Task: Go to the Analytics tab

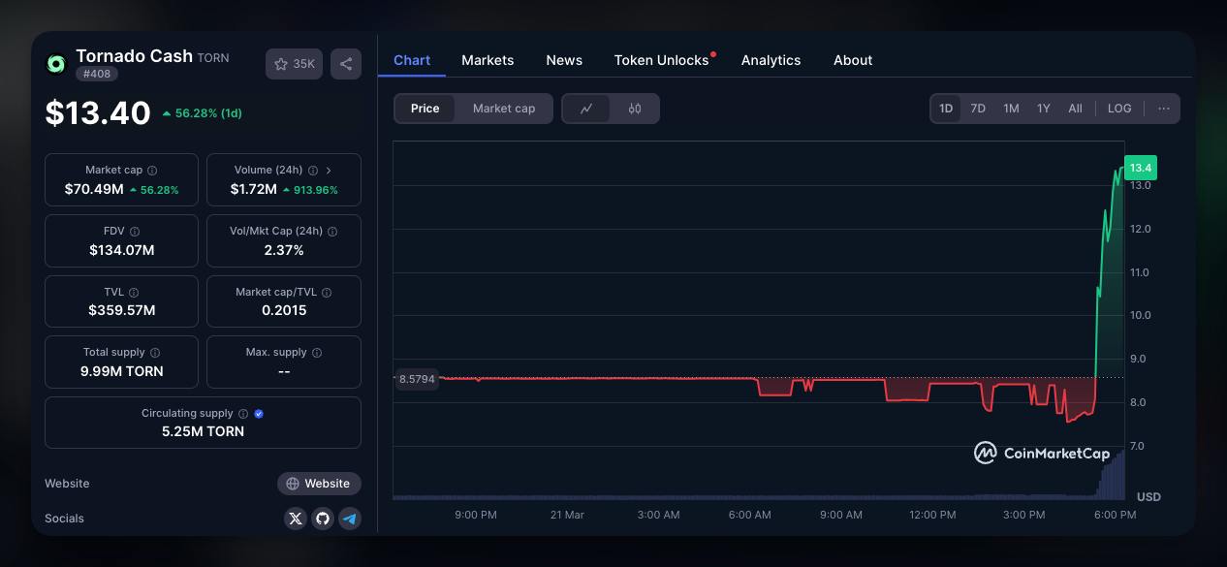Action: tap(771, 60)
